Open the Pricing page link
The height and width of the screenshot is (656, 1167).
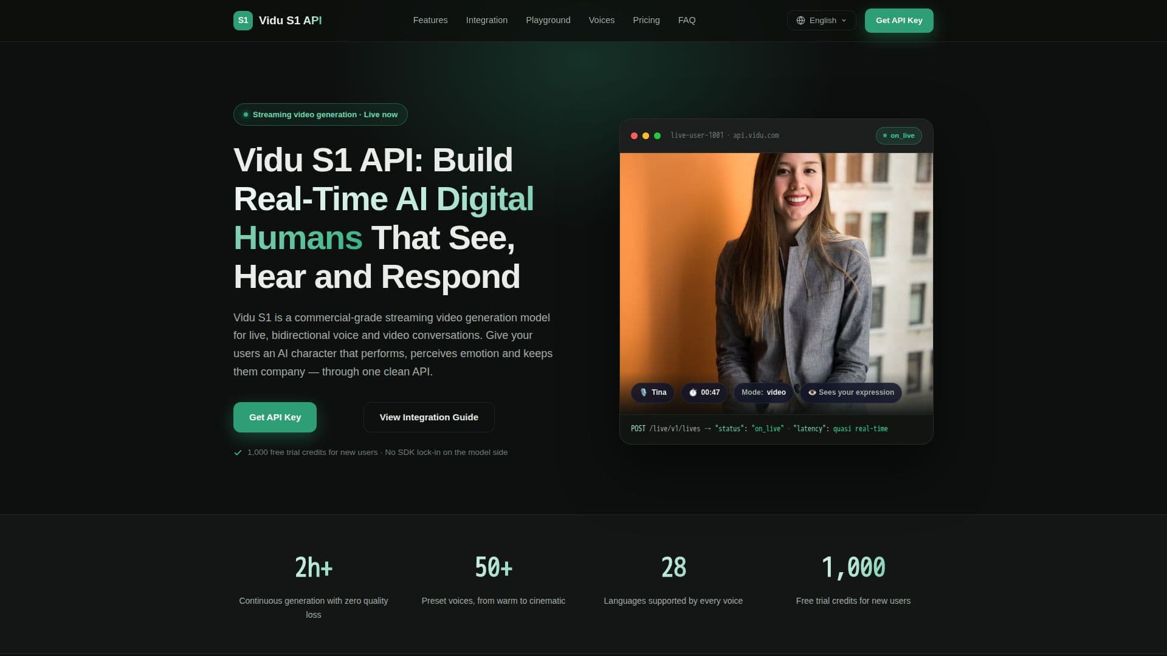(646, 20)
